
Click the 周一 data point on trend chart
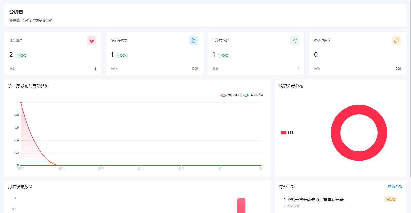221,166
